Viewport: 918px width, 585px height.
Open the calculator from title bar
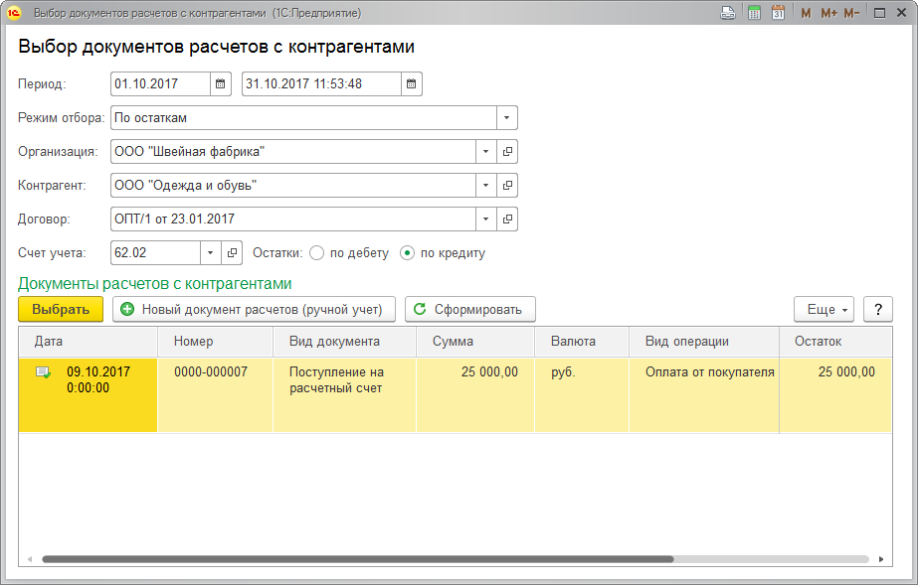point(755,13)
